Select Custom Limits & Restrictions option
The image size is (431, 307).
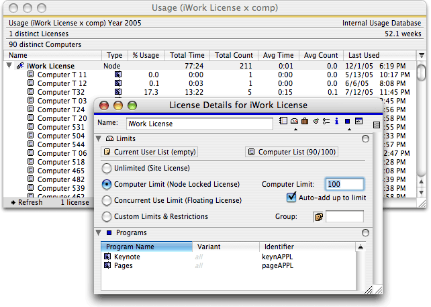coord(107,217)
